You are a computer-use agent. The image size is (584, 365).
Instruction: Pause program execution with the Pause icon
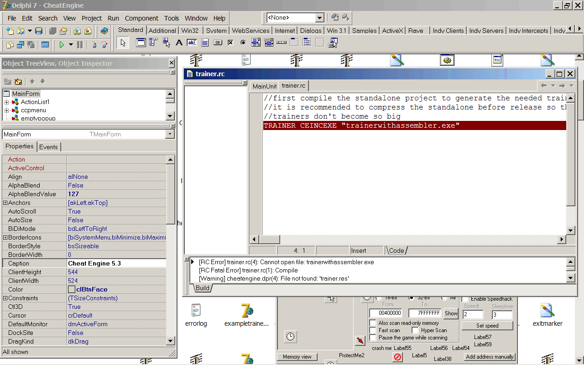click(x=80, y=44)
